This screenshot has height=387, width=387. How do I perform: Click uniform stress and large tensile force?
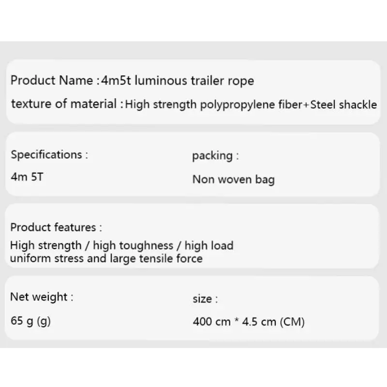click(106, 259)
